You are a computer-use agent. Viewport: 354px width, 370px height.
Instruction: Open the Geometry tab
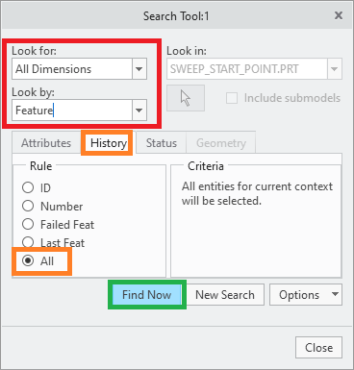click(221, 143)
